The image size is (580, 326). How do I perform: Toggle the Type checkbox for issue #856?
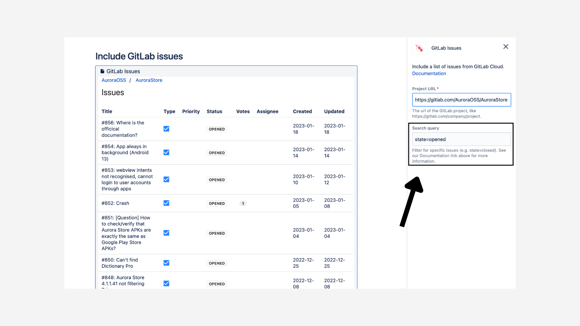click(x=166, y=129)
